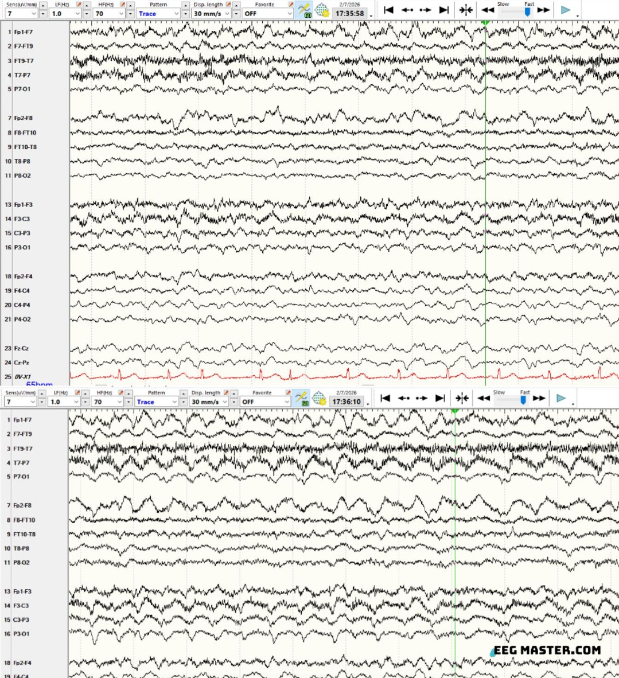Toggle the Favorite setting from OFF
Viewport: 619px width, 678px height.
tap(267, 13)
